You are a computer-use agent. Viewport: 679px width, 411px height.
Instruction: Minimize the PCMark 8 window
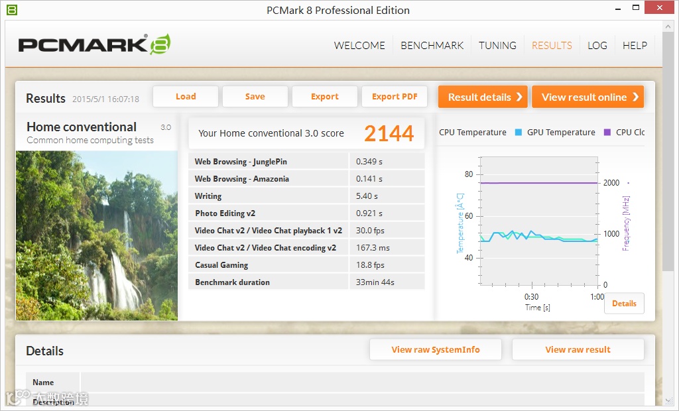618,9
